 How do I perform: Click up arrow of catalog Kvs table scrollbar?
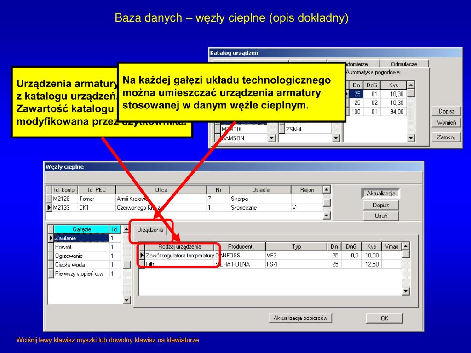click(x=411, y=85)
